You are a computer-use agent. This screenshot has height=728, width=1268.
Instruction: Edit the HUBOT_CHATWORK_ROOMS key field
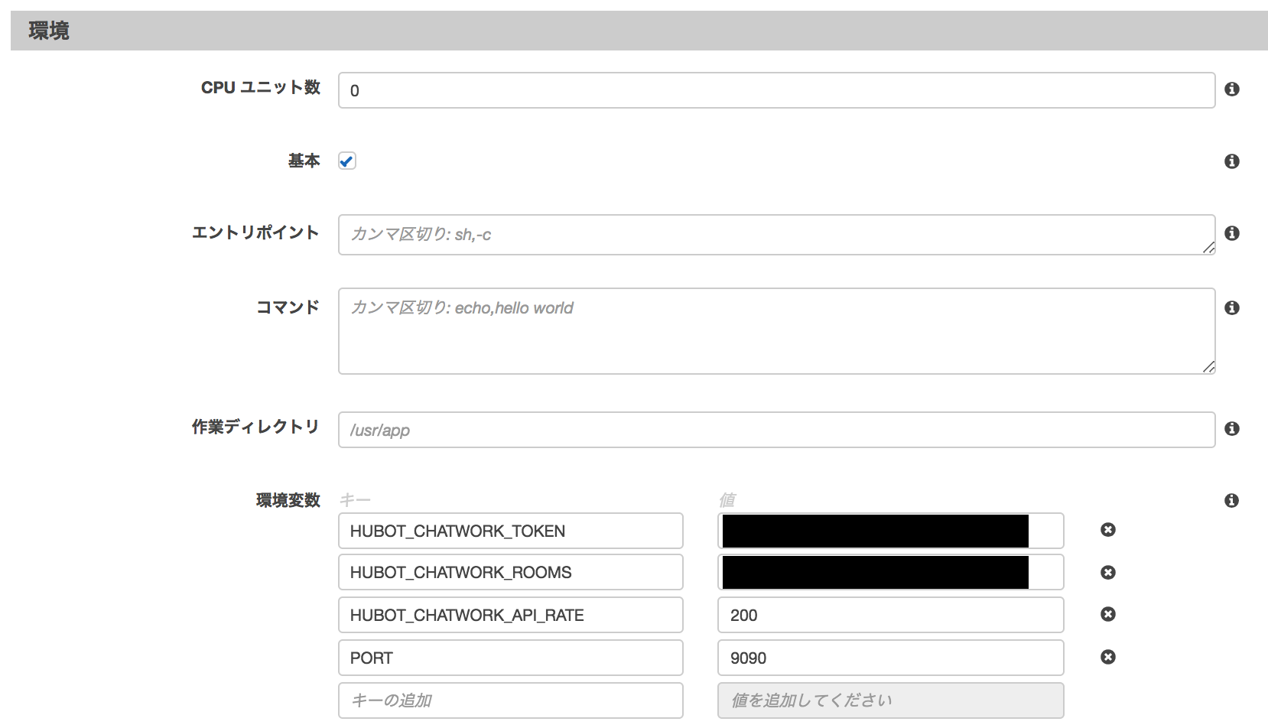[511, 572]
